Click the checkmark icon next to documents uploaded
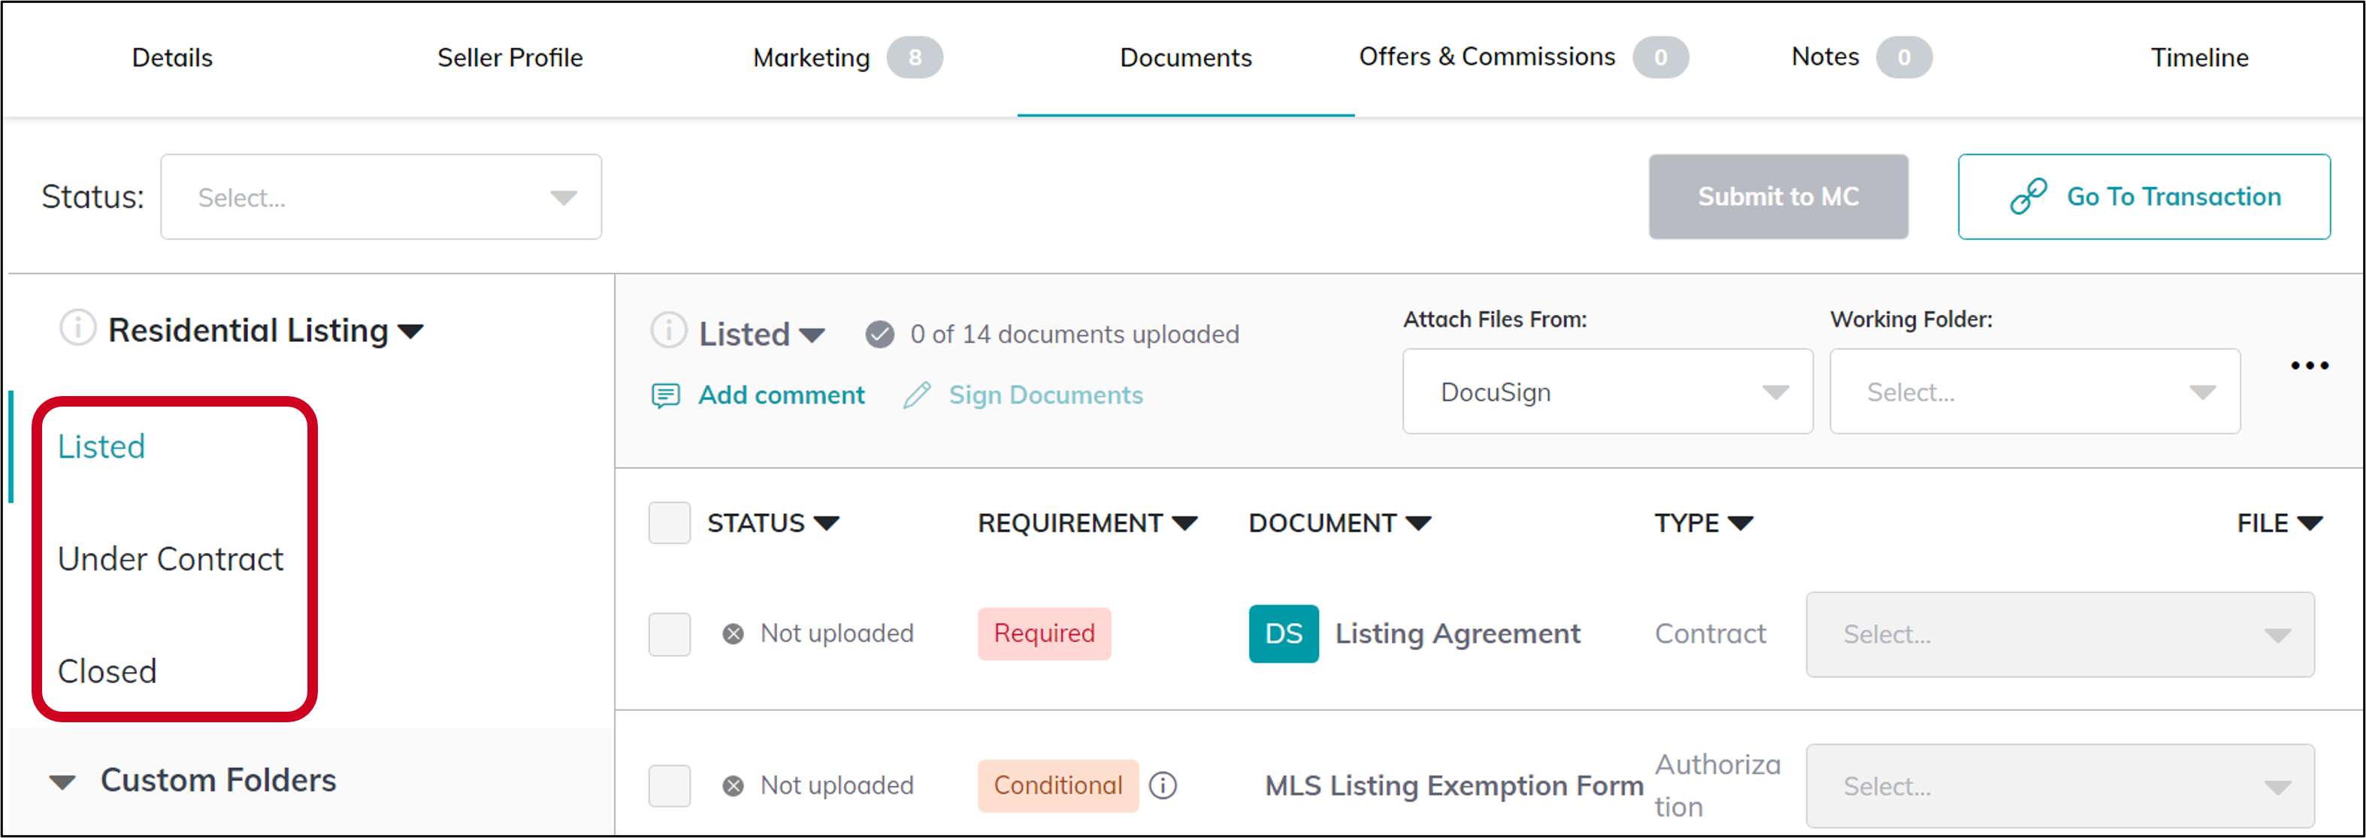Image resolution: width=2366 pixels, height=838 pixels. coord(879,334)
